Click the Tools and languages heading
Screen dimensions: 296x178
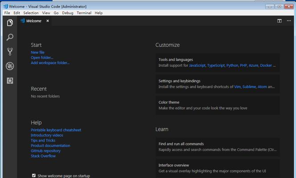(x=176, y=60)
